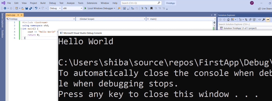Screen dimensions: 272x101
Task: Toggle the pin on main.cpp tab
Action: (x=18, y=15)
